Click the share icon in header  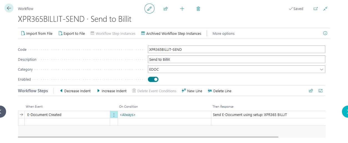[x=166, y=9]
